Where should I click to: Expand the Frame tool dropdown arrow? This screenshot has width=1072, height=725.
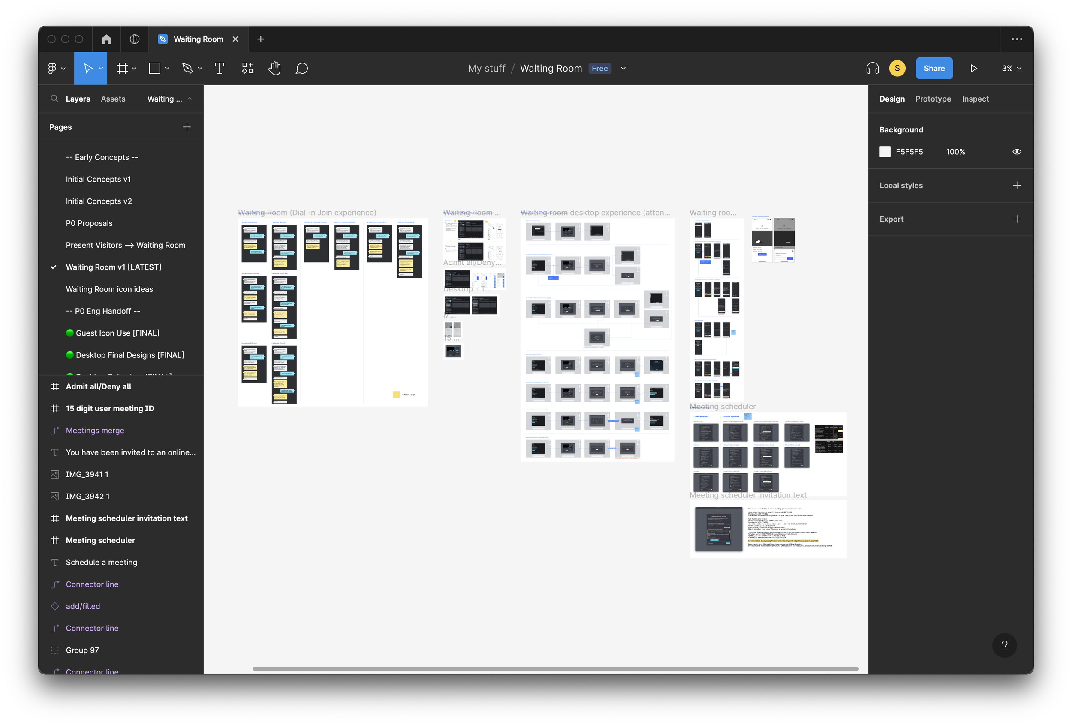(x=134, y=68)
